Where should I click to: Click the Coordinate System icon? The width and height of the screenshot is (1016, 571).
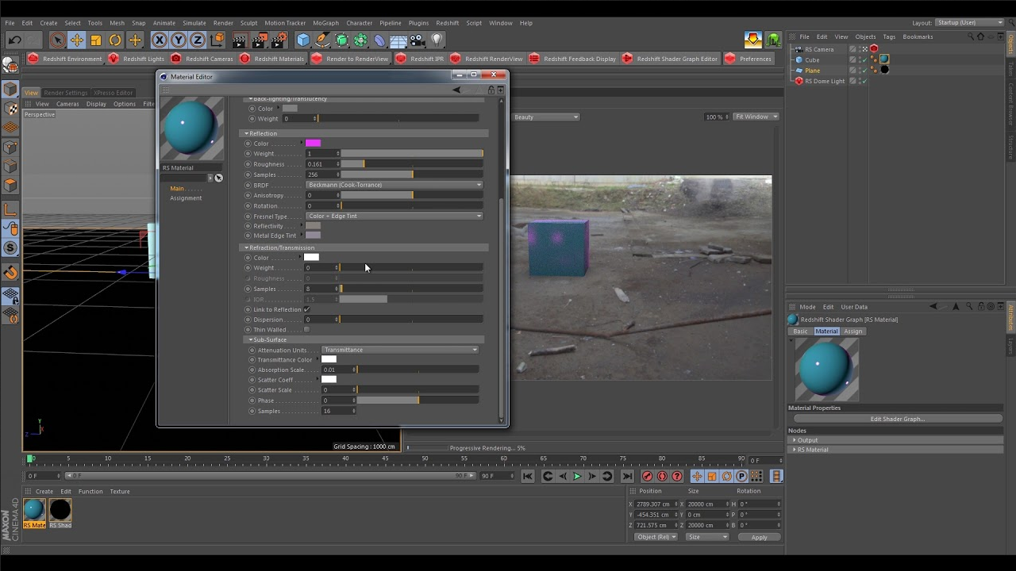pos(217,40)
